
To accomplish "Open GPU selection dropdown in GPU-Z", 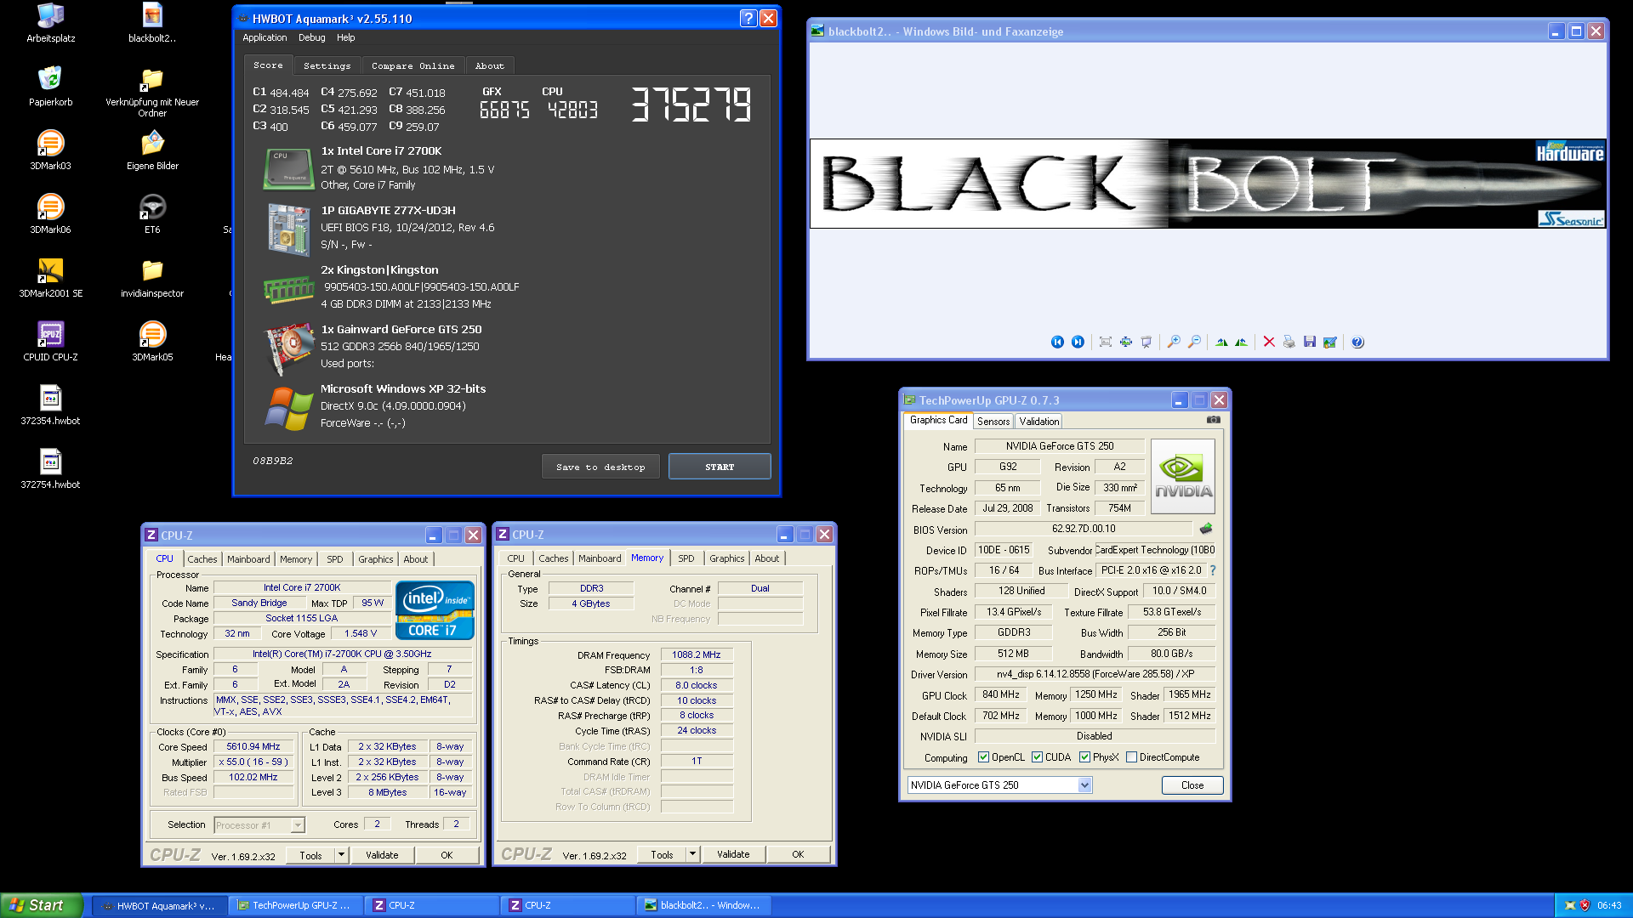I will tap(1085, 785).
